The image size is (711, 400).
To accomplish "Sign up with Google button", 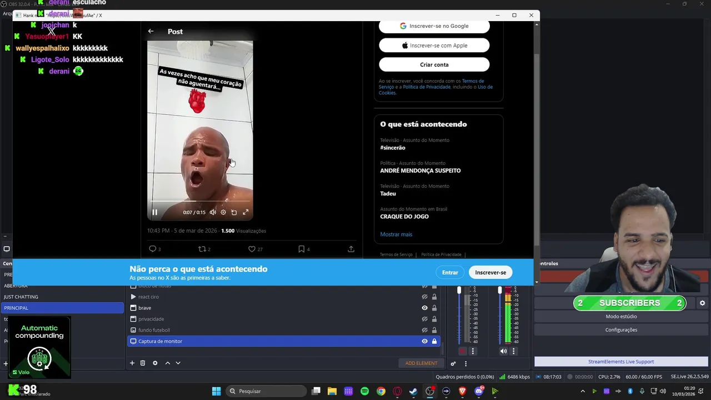I will (434, 26).
